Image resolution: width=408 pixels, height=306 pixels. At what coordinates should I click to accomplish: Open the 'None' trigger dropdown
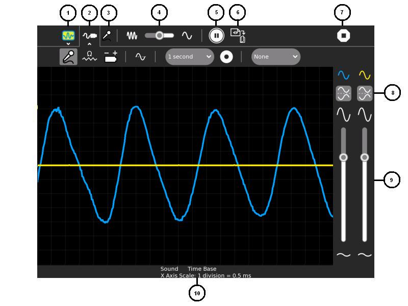[275, 57]
